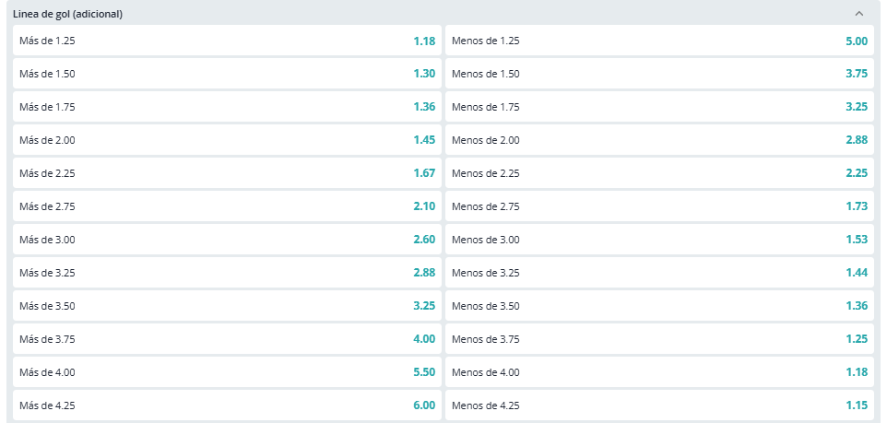Select the Menos de 2.25 option
This screenshot has width=887, height=423.
click(x=659, y=173)
